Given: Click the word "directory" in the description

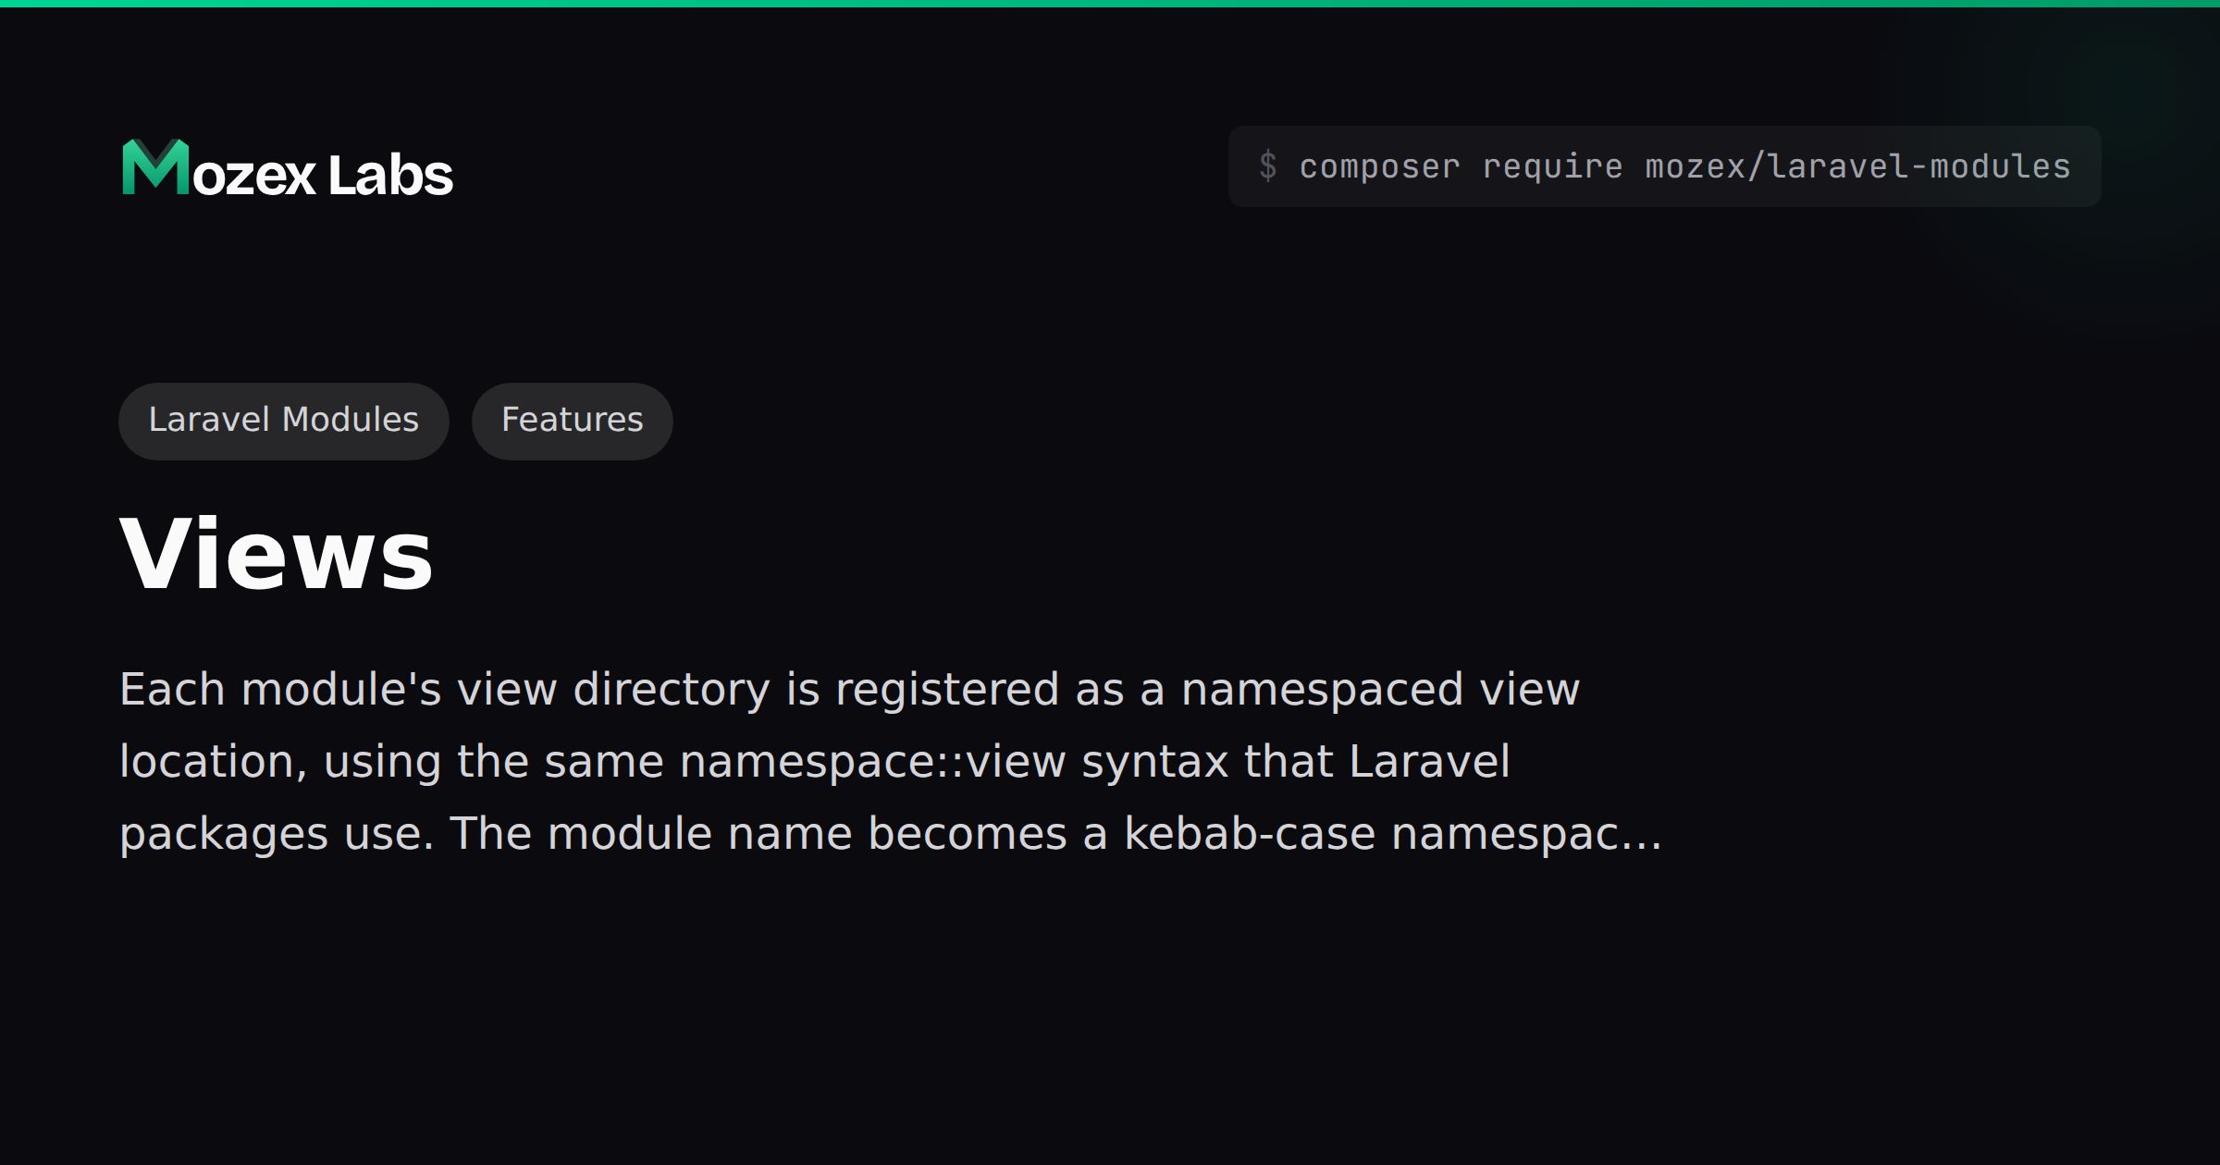Looking at the screenshot, I should pyautogui.click(x=672, y=691).
